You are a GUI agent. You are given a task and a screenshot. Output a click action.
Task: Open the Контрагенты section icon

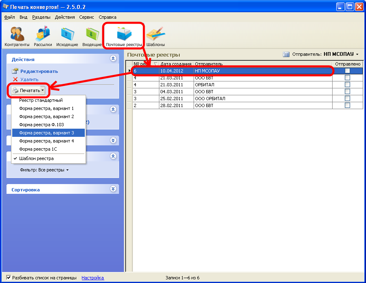tap(17, 34)
